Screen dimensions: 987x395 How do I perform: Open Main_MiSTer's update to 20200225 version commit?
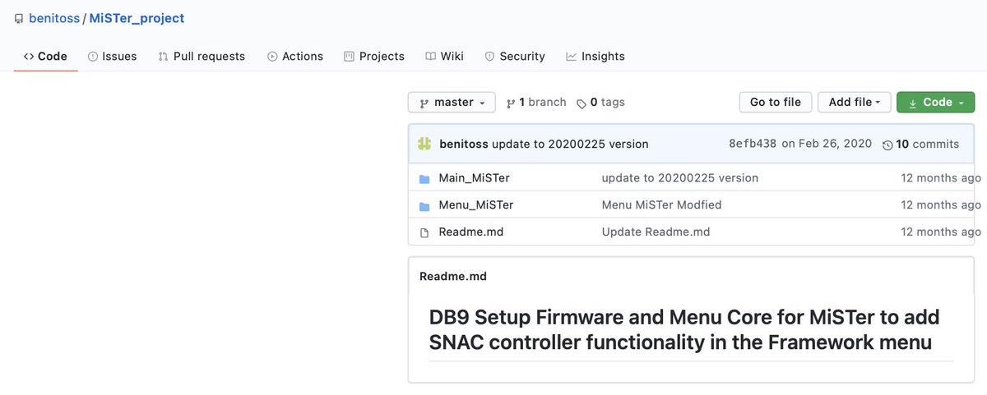coord(680,178)
